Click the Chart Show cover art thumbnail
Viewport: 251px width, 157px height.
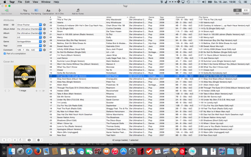[25, 76]
